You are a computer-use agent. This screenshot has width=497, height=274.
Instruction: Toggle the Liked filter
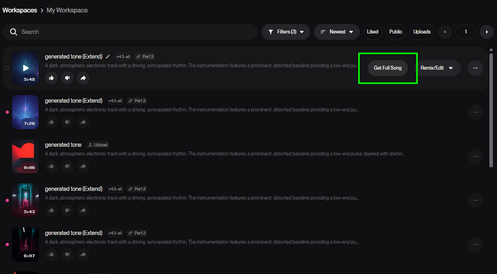click(x=373, y=32)
